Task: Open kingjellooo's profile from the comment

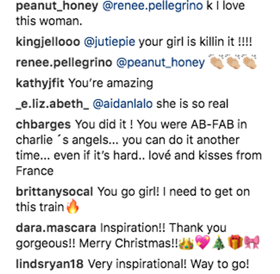Action: [48, 42]
